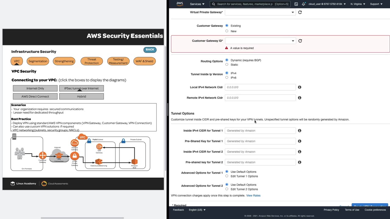Screen dimensions: 390x219
Task: Launch AWS CloudShell from the top bar
Action: tap(296, 4)
